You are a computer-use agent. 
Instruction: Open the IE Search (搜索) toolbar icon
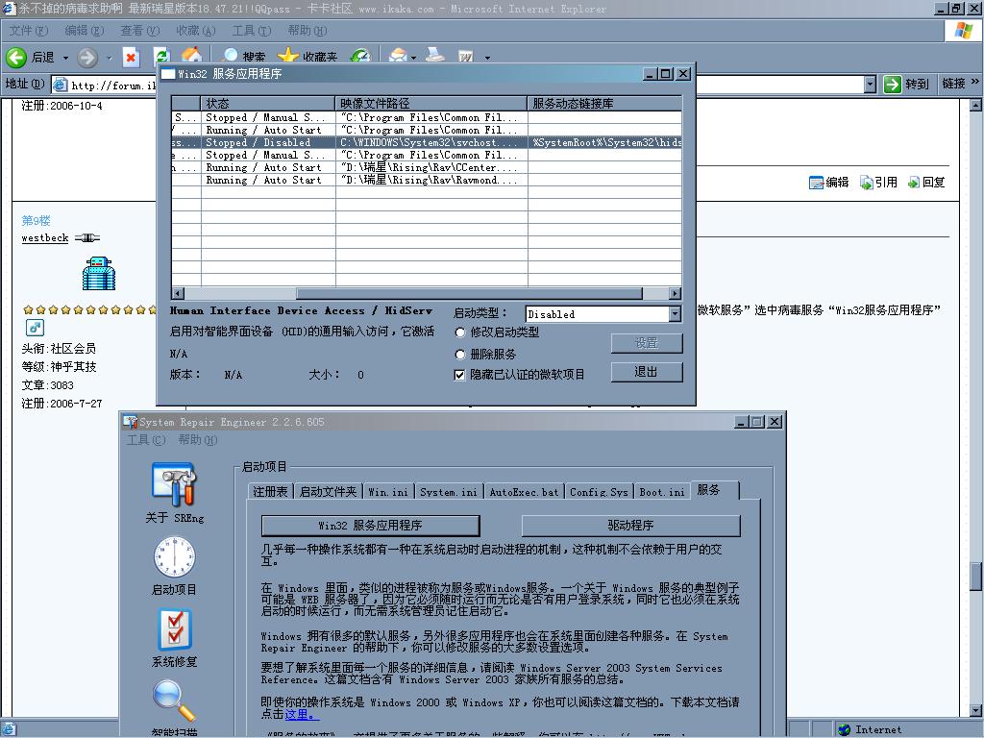click(x=232, y=57)
